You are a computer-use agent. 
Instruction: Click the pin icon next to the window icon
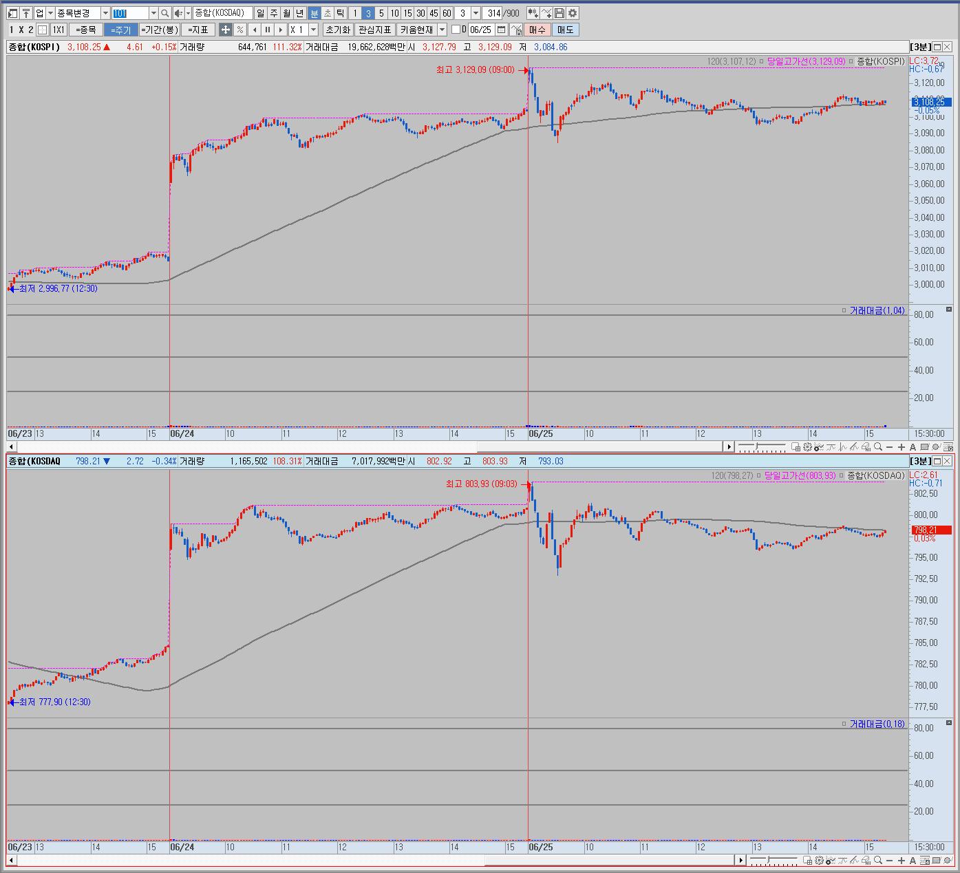coord(26,13)
